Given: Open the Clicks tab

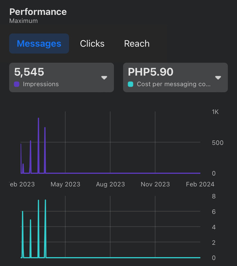Looking at the screenshot, I should (x=92, y=44).
